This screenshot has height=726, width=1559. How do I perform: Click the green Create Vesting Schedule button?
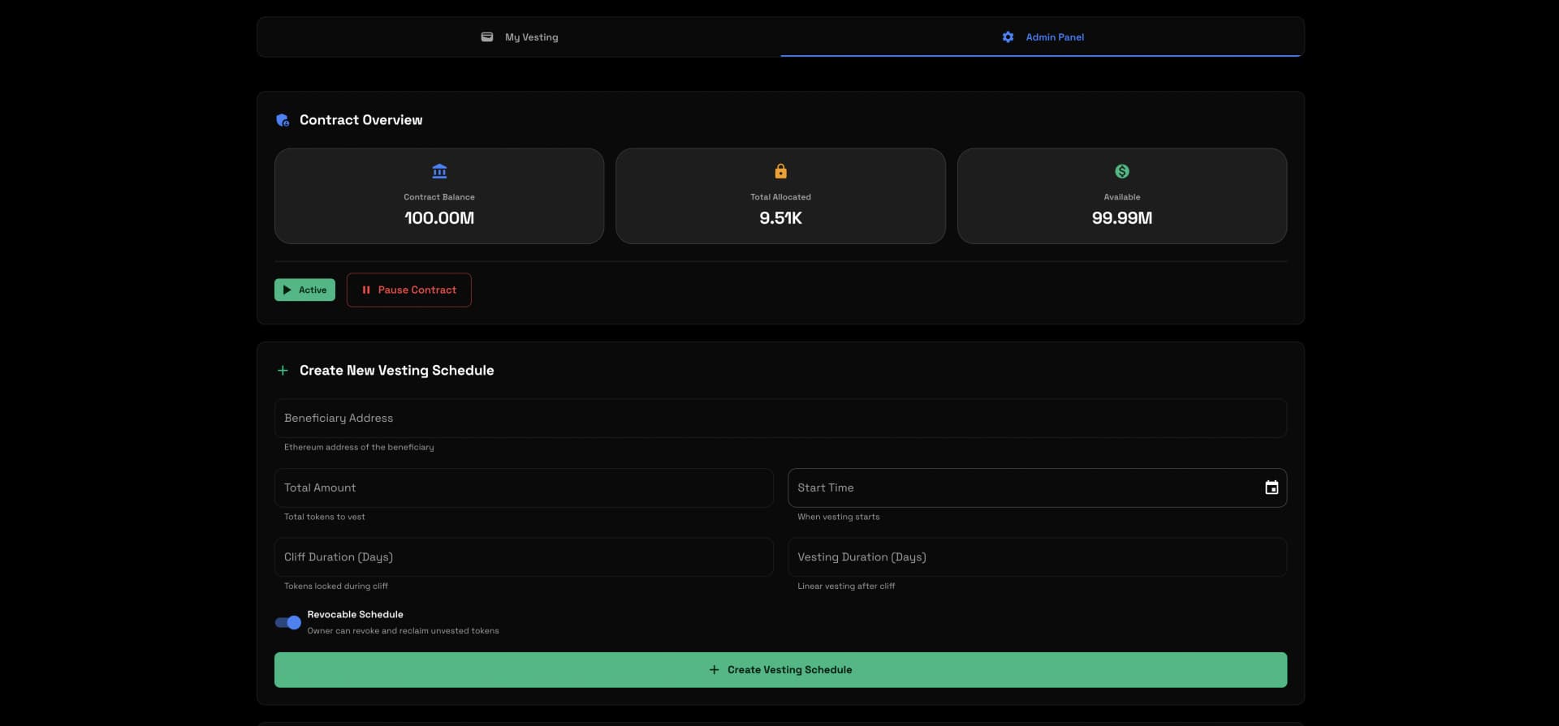click(780, 670)
